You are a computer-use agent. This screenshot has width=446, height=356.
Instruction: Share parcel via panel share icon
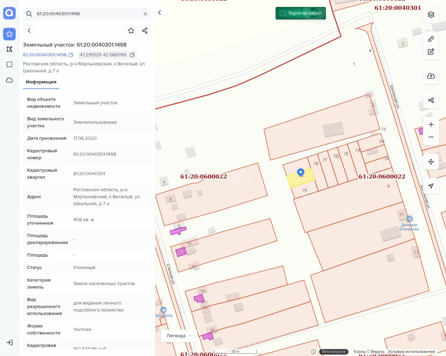pyautogui.click(x=145, y=31)
